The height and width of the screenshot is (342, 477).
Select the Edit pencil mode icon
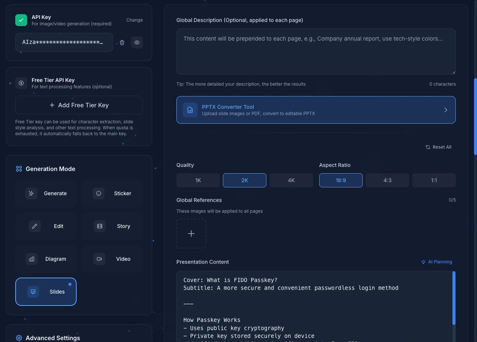[x=34, y=226]
